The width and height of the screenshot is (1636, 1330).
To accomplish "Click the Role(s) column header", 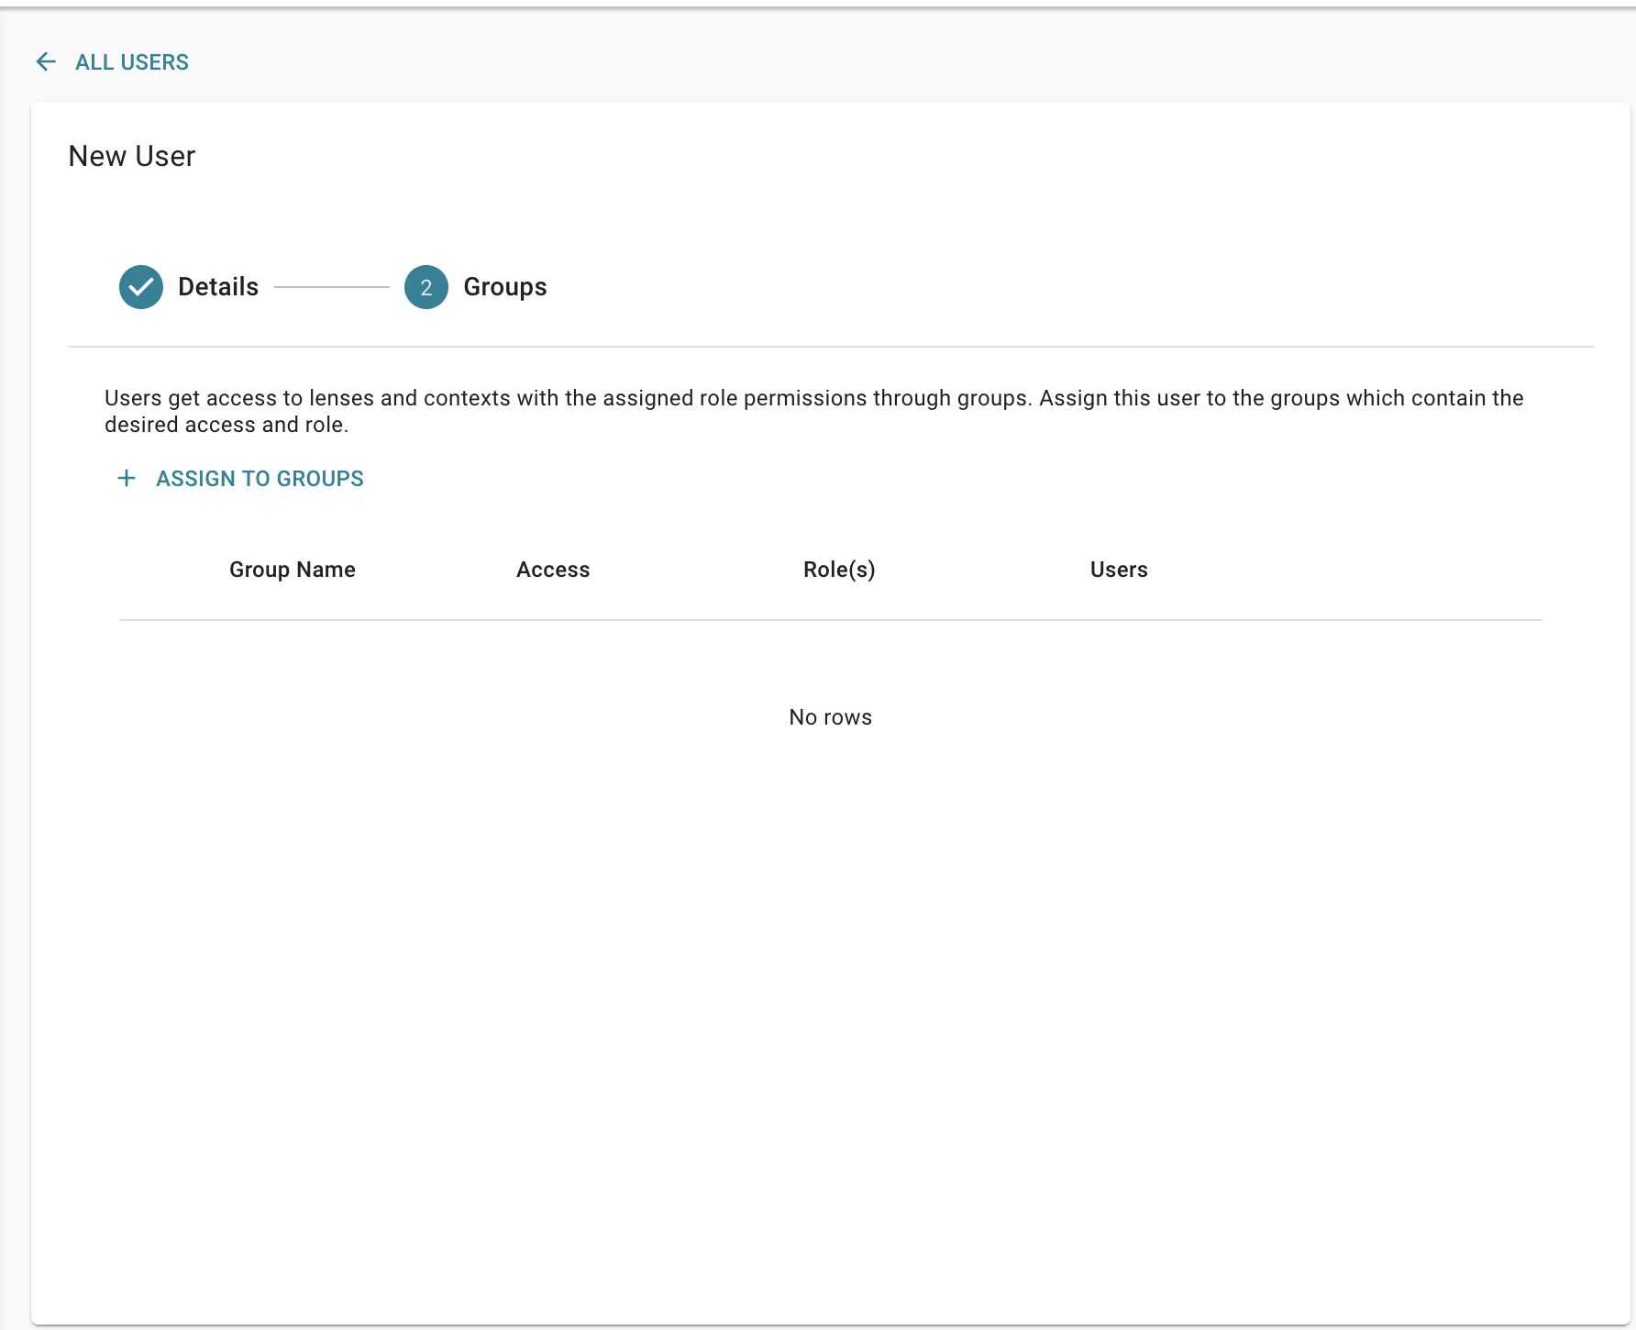I will pos(839,570).
